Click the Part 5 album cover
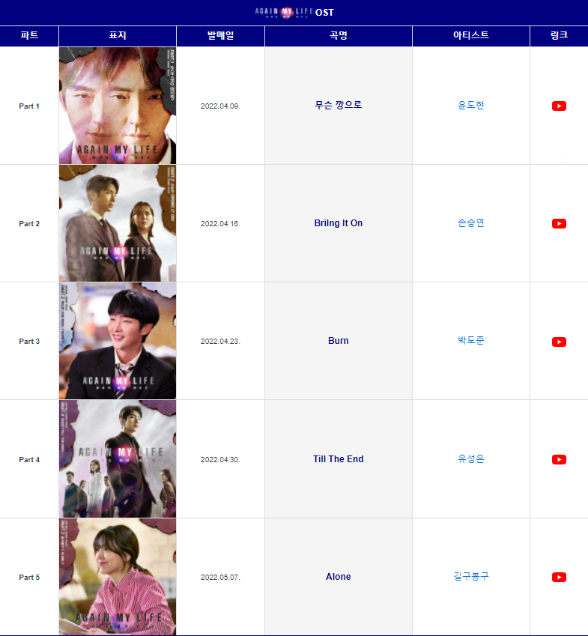The height and width of the screenshot is (636, 588). click(118, 576)
